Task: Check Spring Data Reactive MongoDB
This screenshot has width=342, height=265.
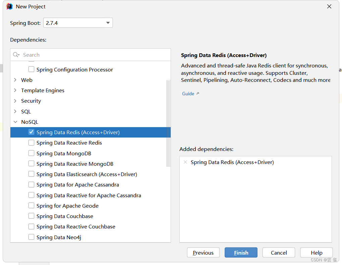Action: (x=32, y=164)
